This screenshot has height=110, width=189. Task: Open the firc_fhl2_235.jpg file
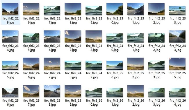click(31, 38)
